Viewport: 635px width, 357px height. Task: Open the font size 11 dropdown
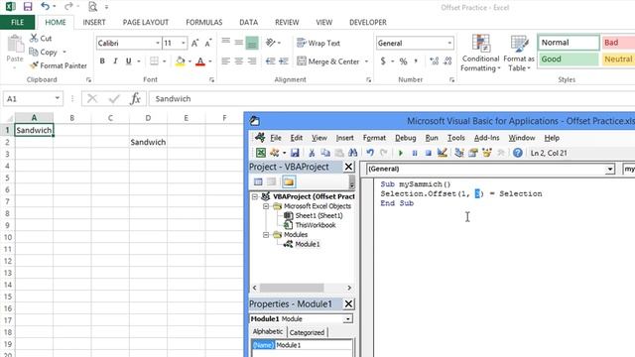(x=184, y=43)
